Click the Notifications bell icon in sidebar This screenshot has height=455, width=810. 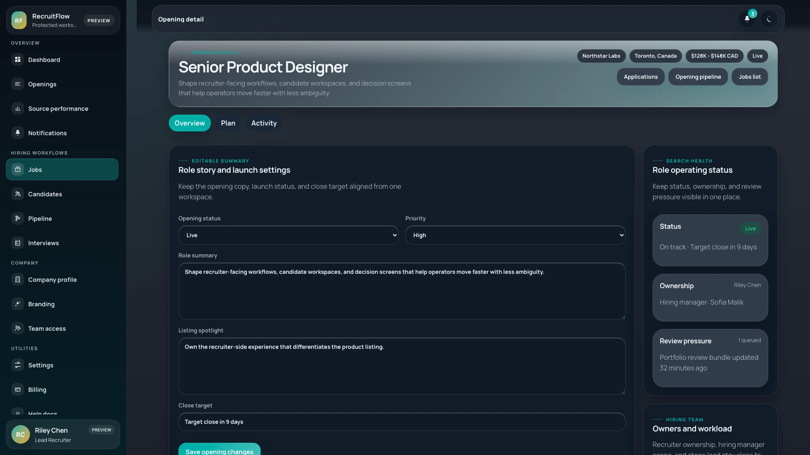coord(18,133)
